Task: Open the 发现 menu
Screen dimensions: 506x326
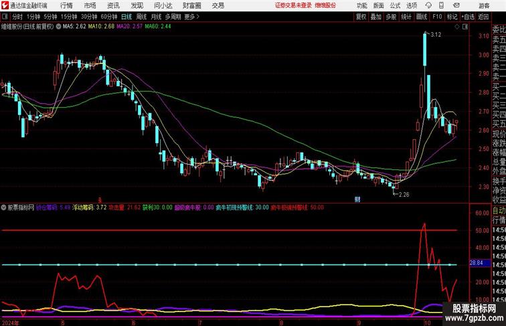Action: click(137, 5)
